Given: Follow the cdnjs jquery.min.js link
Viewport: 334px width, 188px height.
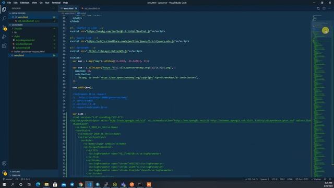Looking at the screenshot, I should point(130,41).
